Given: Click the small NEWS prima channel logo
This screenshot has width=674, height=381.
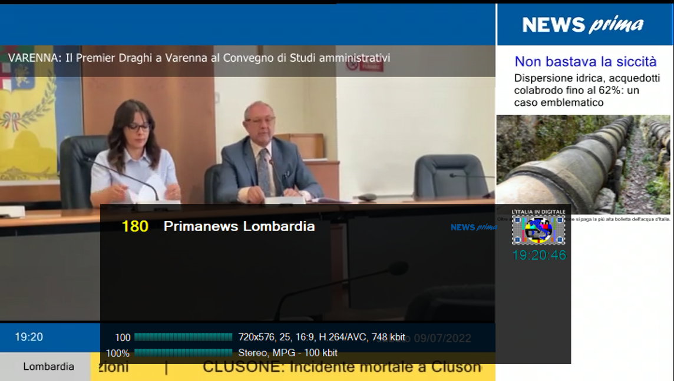Looking at the screenshot, I should (x=474, y=227).
